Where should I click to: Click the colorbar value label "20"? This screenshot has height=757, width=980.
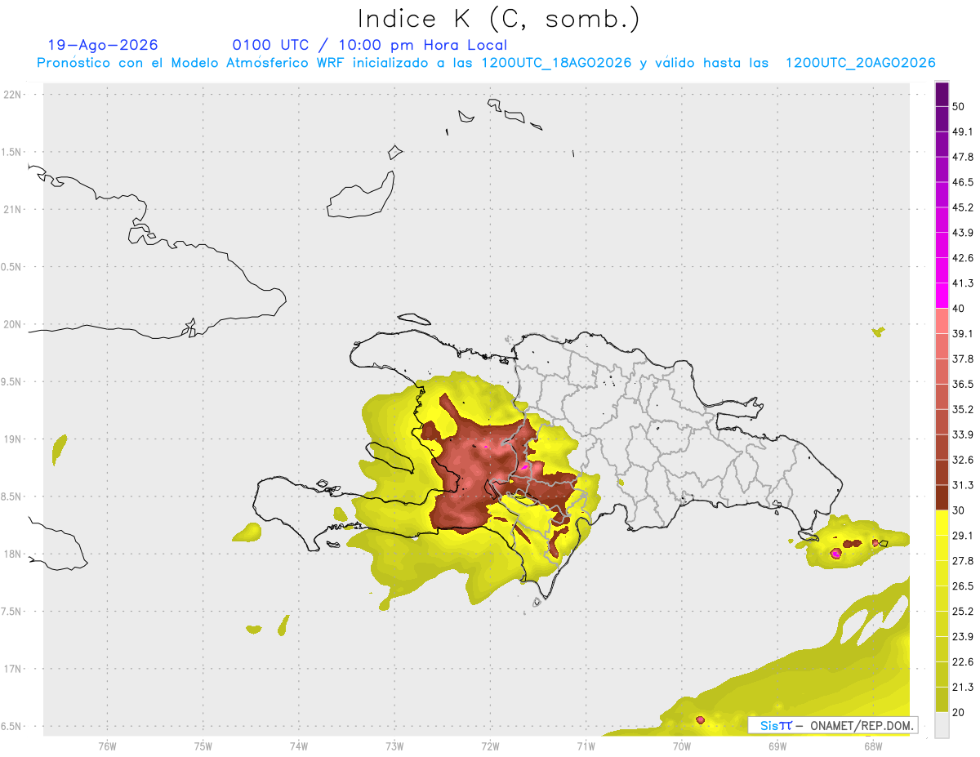[959, 712]
